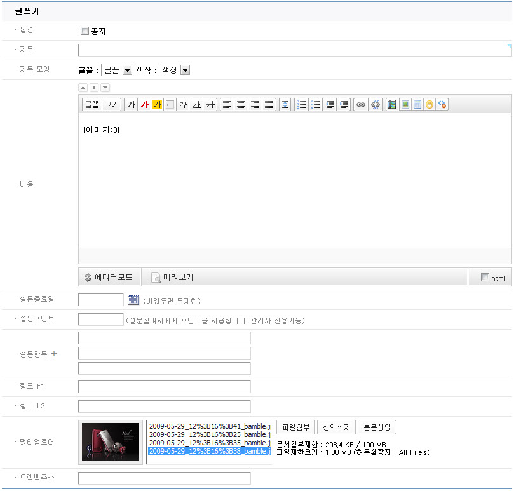This screenshot has height=491, width=514.
Task: Open the 글꼴 title font dropdown
Action: tap(116, 71)
